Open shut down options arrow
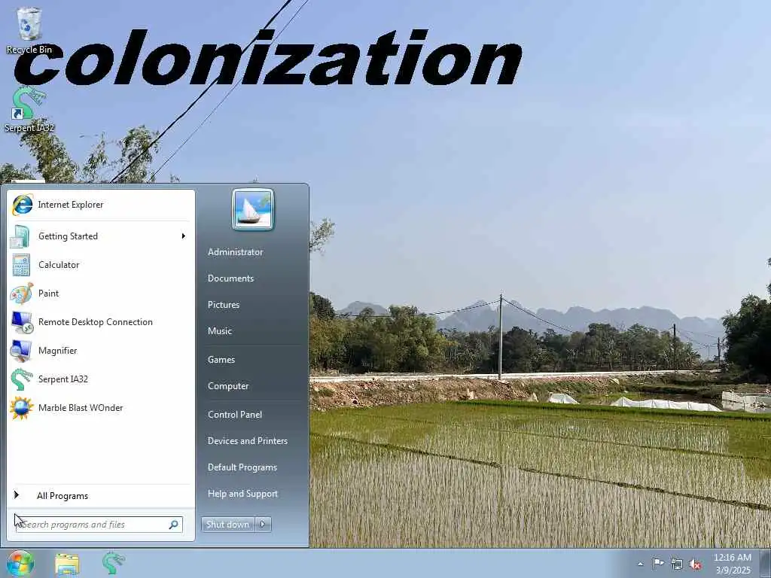771x578 pixels. [263, 525]
